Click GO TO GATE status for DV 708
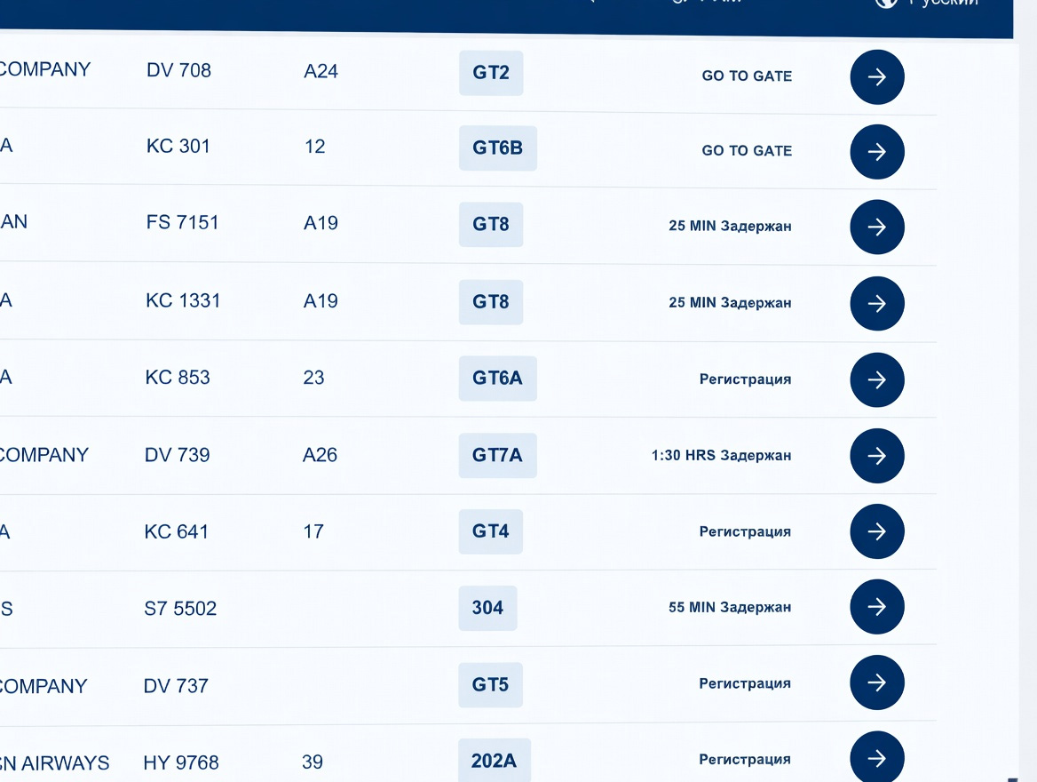The width and height of the screenshot is (1037, 782). (x=747, y=76)
